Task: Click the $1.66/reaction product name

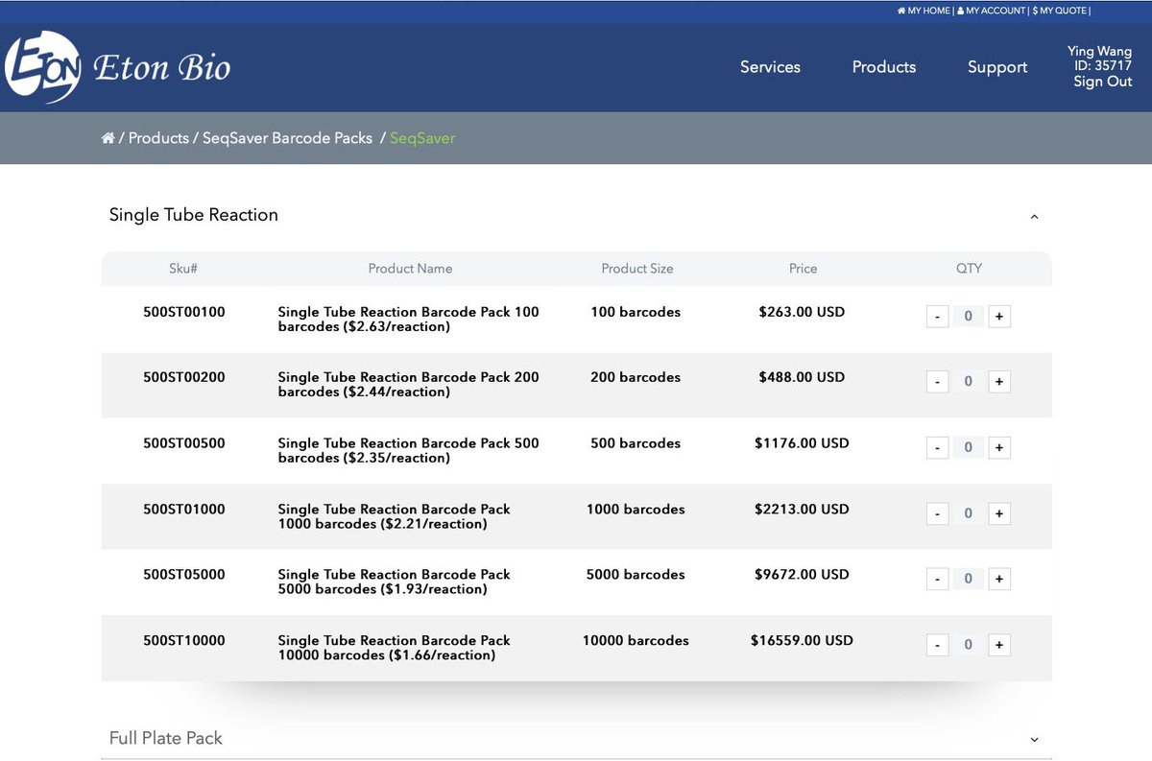Action: coord(394,648)
